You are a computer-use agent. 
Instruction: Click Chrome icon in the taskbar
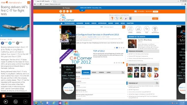[66, 103]
